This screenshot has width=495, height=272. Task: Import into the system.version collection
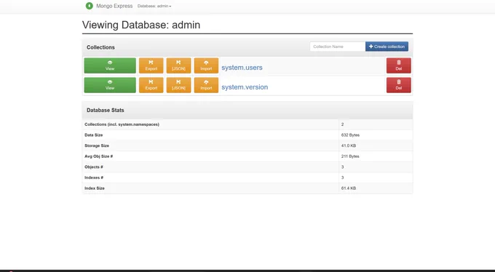pos(206,85)
